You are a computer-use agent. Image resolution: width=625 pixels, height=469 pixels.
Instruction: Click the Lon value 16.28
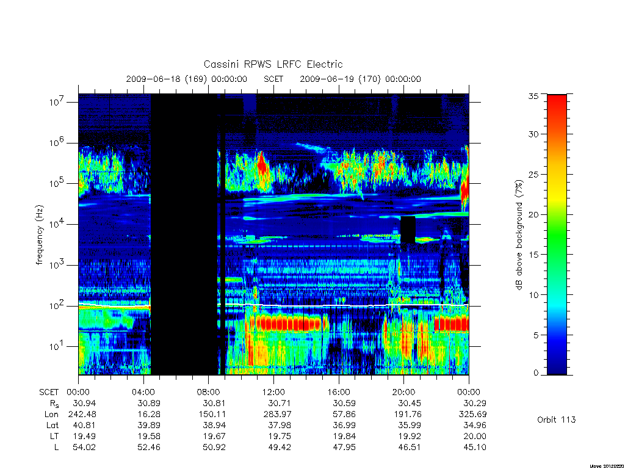point(149,415)
